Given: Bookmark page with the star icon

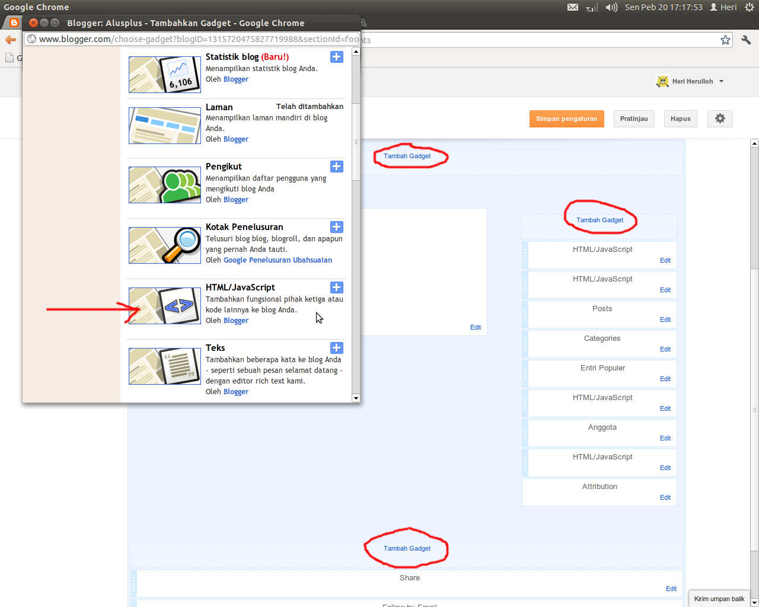Looking at the screenshot, I should (725, 40).
